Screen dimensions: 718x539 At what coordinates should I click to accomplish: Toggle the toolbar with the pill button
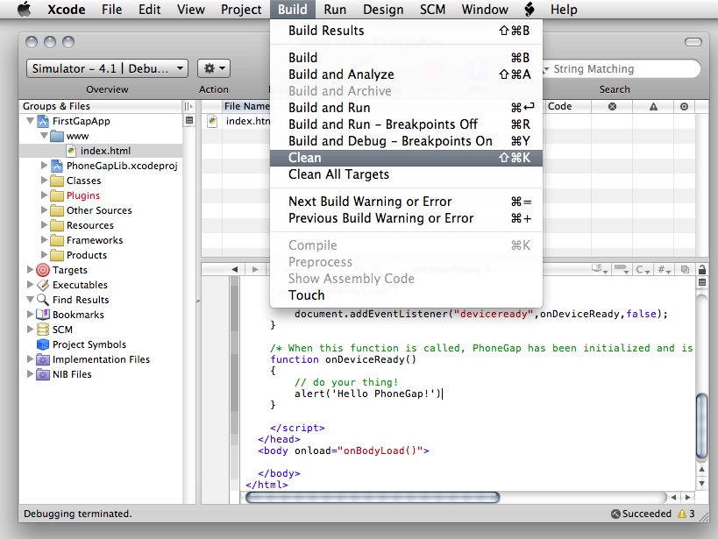693,42
